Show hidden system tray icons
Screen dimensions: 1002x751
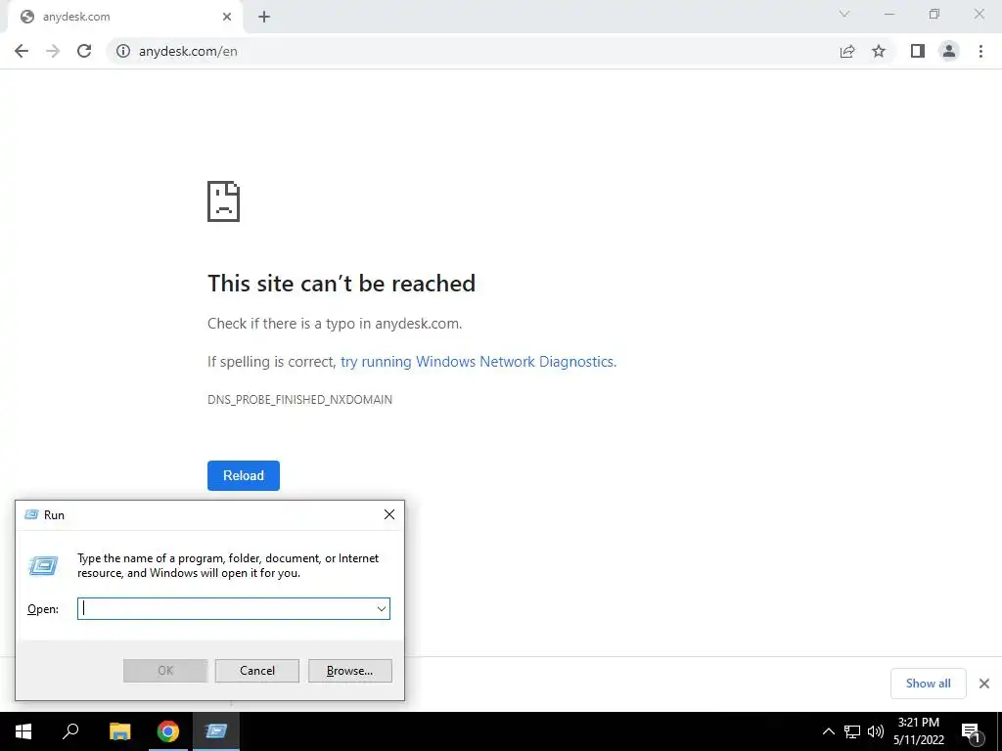click(x=828, y=731)
